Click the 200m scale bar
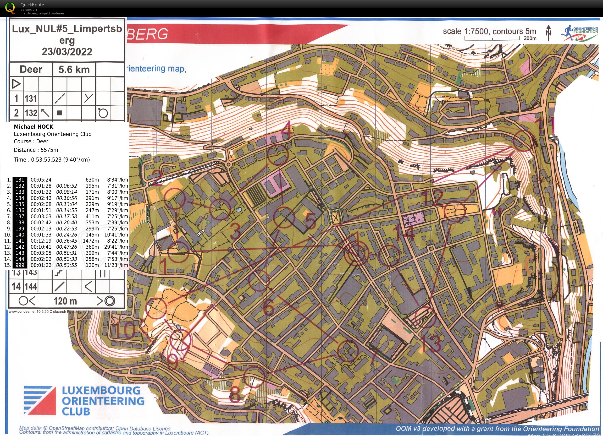Viewport: 603px width, 436px height. [492, 39]
